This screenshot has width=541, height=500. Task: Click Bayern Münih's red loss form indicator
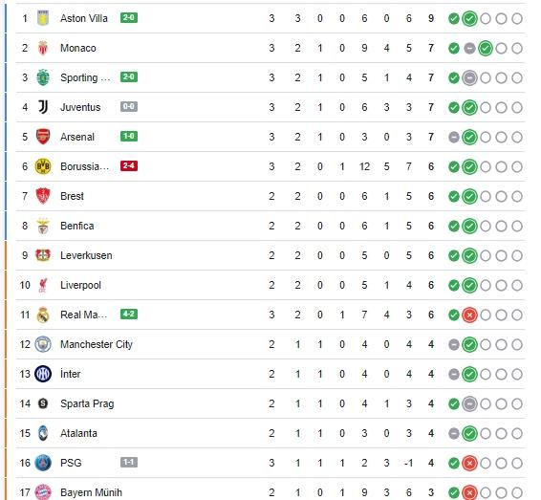pyautogui.click(x=469, y=492)
